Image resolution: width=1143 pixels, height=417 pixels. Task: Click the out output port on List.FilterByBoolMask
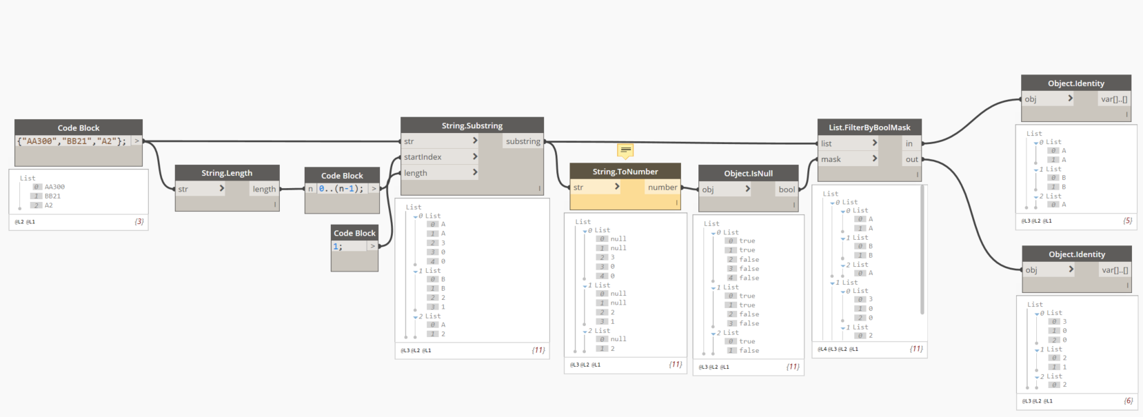(x=911, y=159)
